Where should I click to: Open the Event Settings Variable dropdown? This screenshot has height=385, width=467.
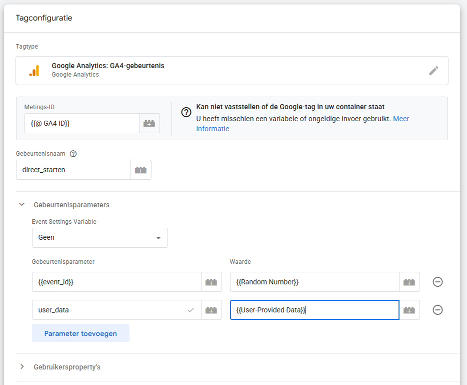[x=99, y=238]
